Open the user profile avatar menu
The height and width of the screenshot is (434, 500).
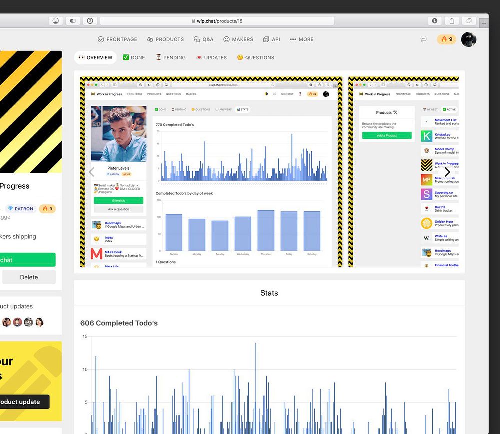(x=469, y=39)
